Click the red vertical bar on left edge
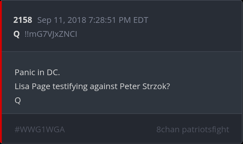The width and height of the screenshot is (243, 144). coord(1,72)
